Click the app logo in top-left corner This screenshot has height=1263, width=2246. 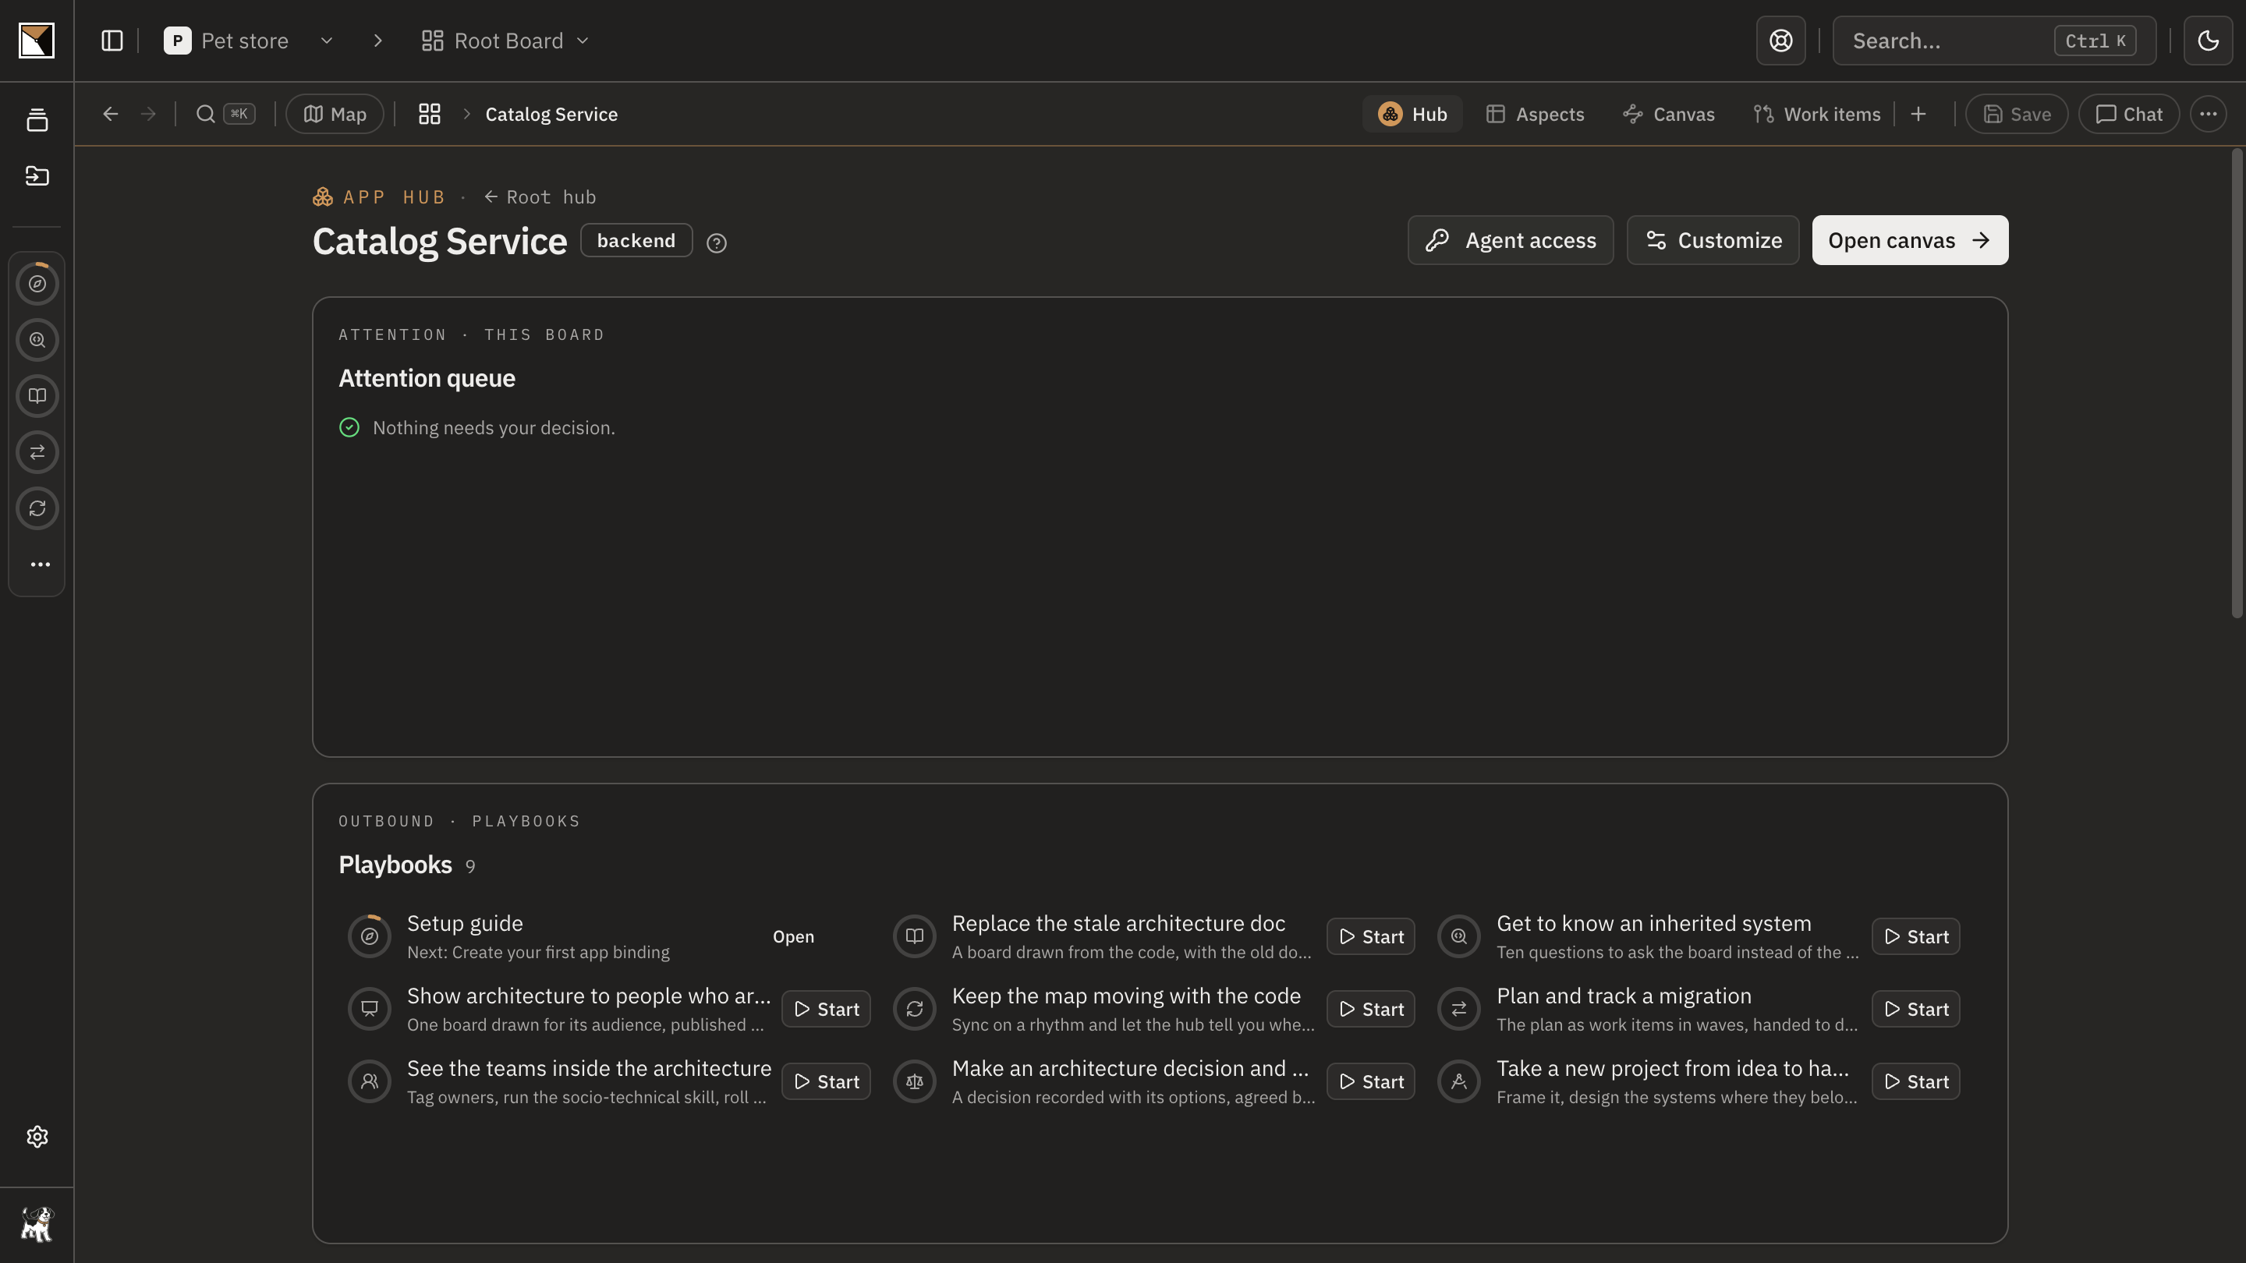tap(37, 41)
